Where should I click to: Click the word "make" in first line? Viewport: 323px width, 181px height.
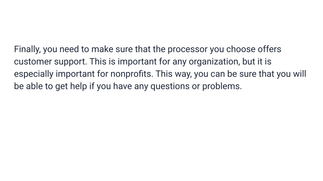point(102,49)
